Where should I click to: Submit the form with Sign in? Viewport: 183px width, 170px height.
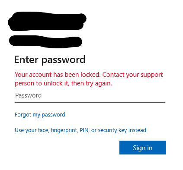click(x=143, y=148)
